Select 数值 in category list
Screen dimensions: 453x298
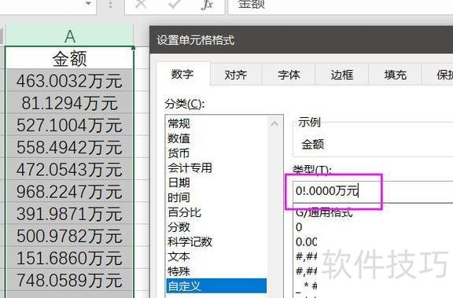tap(216, 138)
